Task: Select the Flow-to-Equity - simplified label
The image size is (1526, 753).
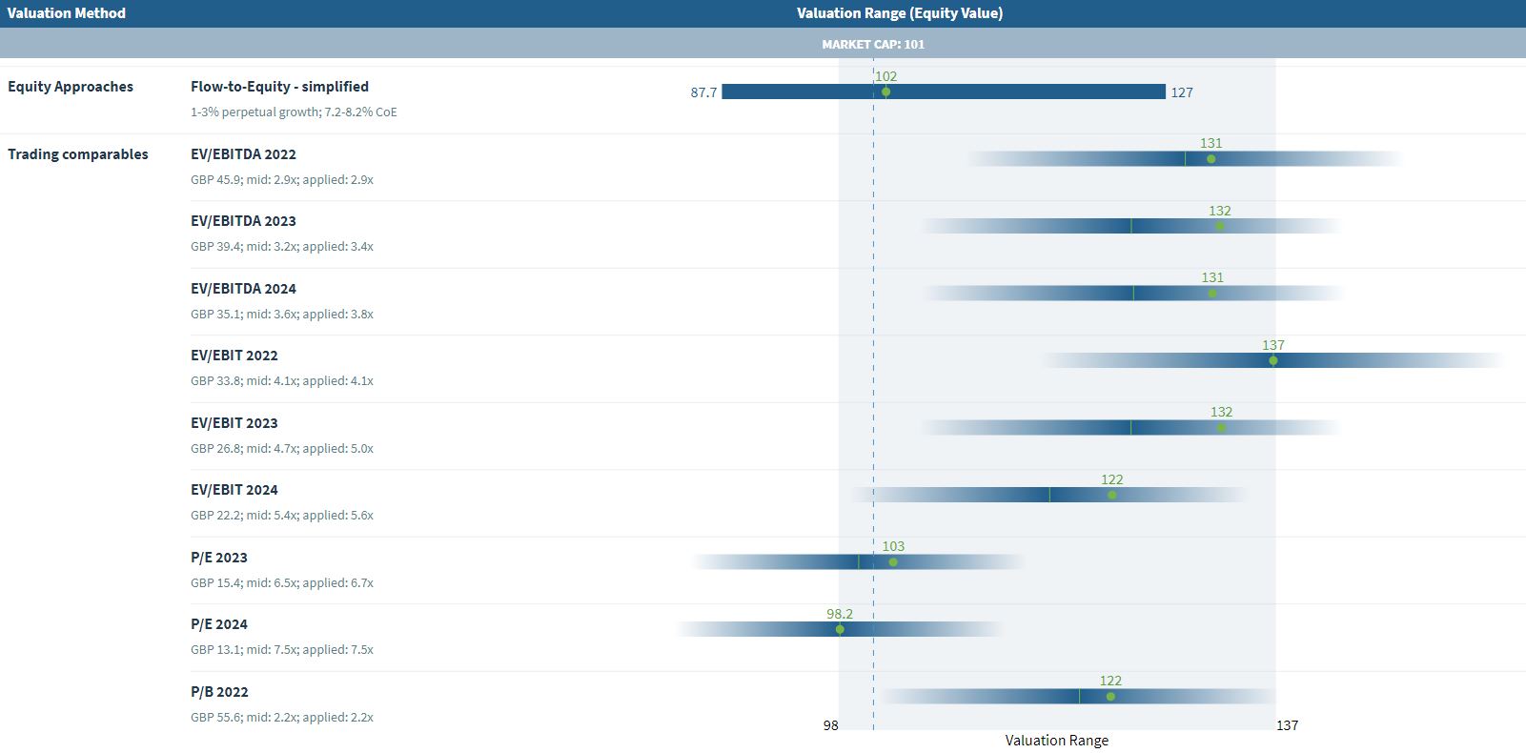Action: (279, 87)
